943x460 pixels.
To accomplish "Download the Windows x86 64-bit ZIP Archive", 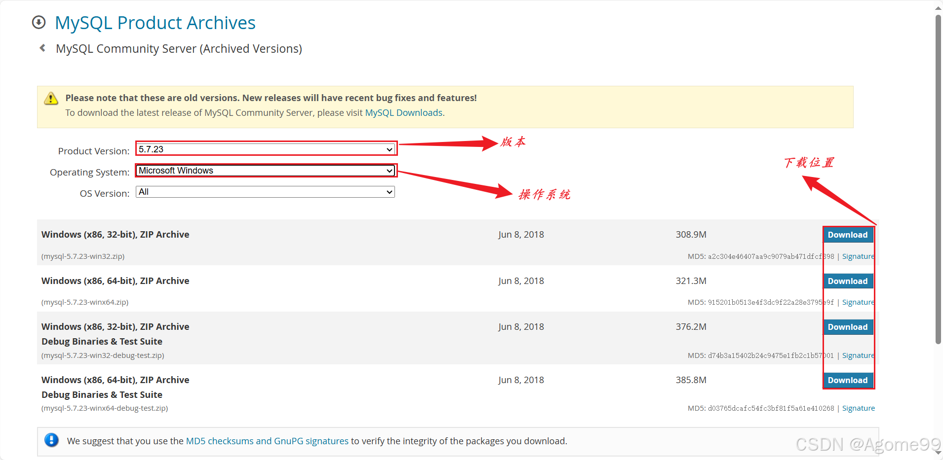I will [848, 281].
